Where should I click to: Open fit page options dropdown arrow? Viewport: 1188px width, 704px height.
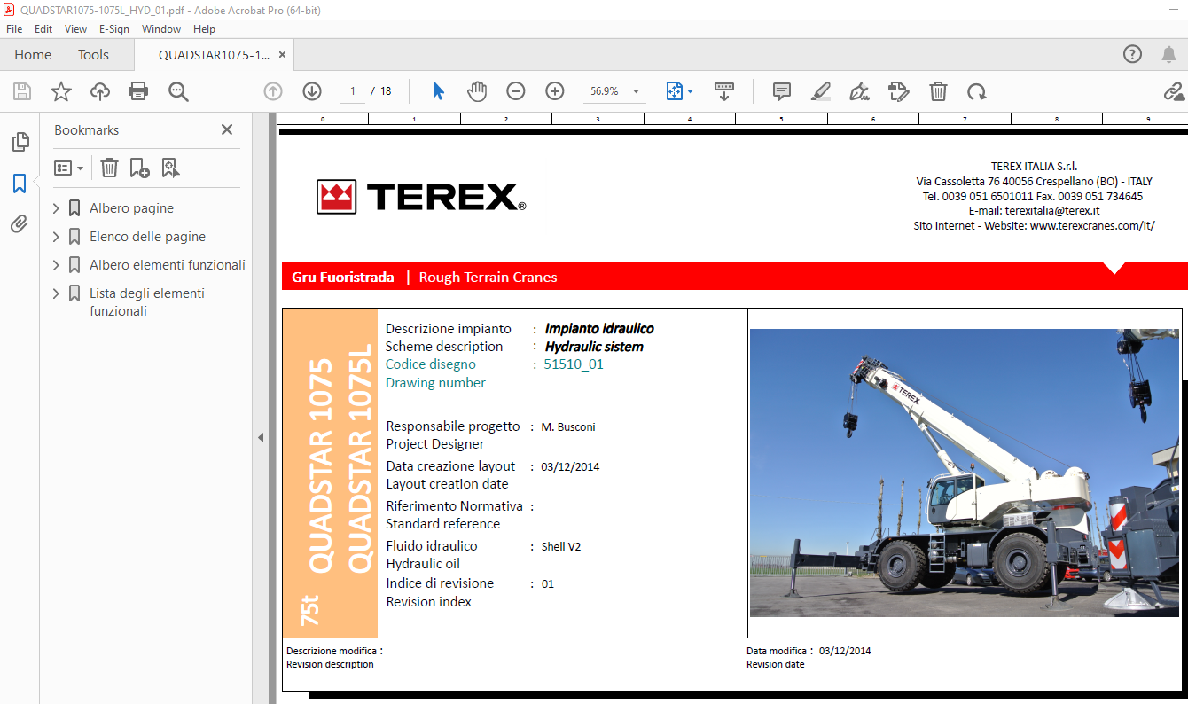[x=690, y=91]
